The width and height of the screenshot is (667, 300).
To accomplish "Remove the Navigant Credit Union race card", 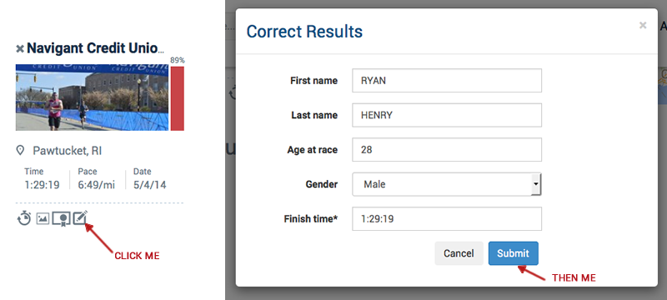I will point(19,49).
